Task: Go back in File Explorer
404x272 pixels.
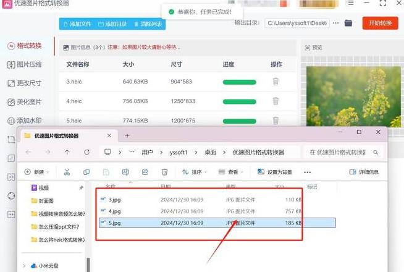Action: click(28, 152)
